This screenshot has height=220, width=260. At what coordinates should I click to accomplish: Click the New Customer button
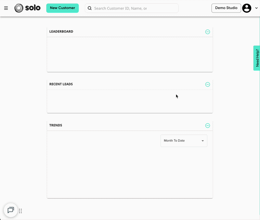62,8
